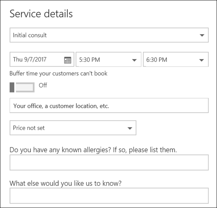Click the arrow beside 6:30 PM
Screen dimensions: 217x208
tap(202, 60)
